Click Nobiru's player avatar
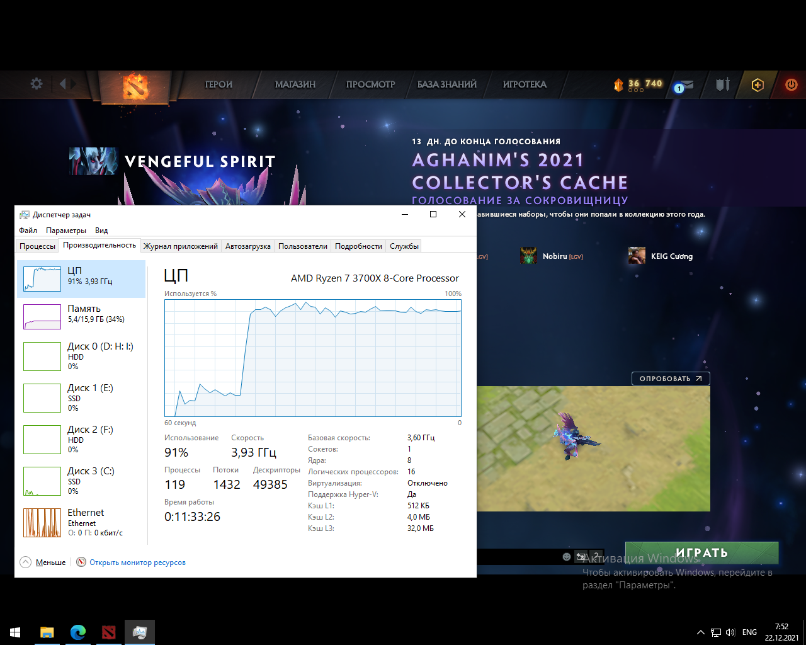The width and height of the screenshot is (806, 645). [x=529, y=256]
